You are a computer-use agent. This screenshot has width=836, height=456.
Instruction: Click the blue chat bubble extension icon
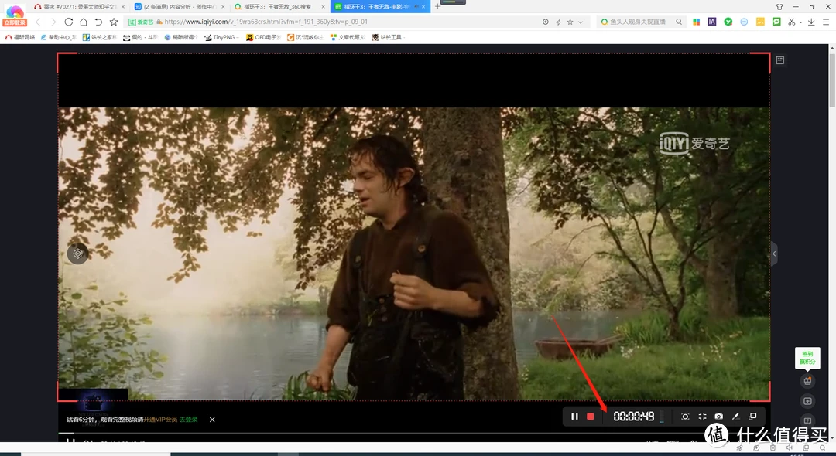click(744, 22)
